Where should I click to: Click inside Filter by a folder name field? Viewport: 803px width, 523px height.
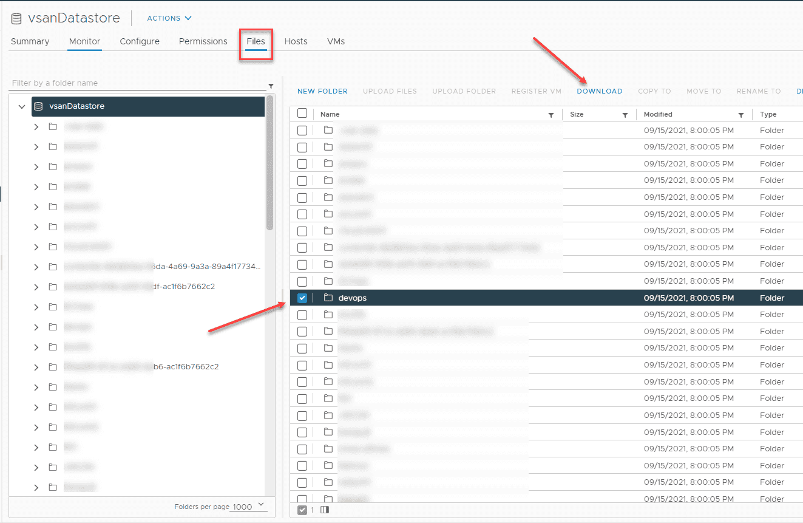tap(138, 83)
